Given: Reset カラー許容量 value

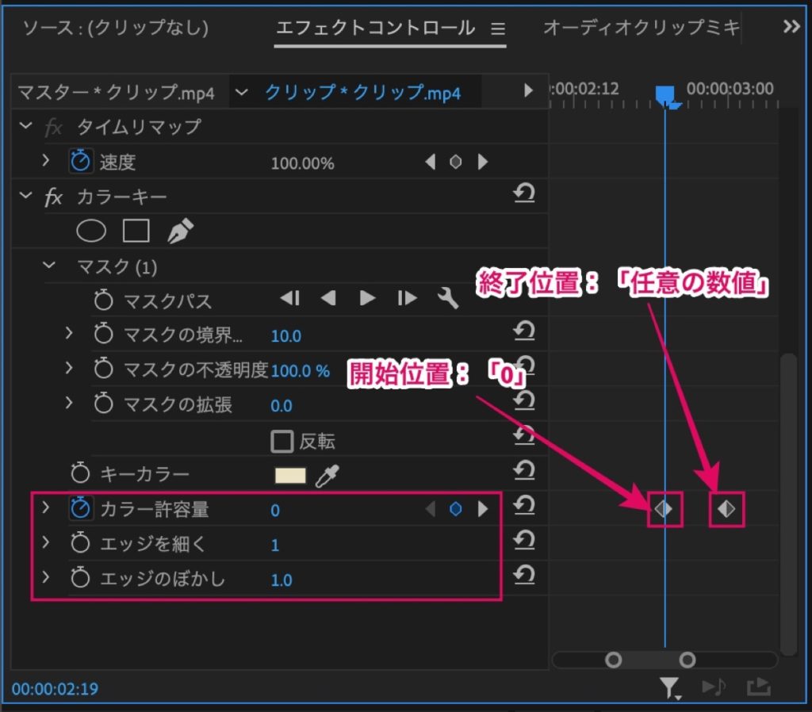Looking at the screenshot, I should [x=524, y=505].
